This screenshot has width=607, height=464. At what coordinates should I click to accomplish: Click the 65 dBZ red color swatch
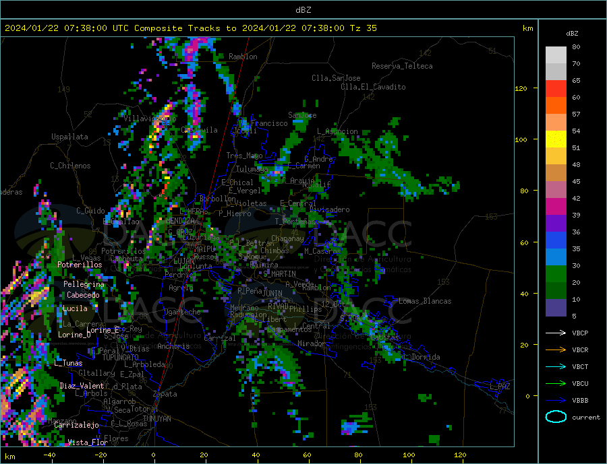click(x=556, y=88)
